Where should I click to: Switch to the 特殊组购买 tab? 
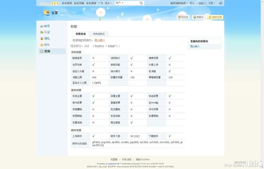[x=99, y=34]
